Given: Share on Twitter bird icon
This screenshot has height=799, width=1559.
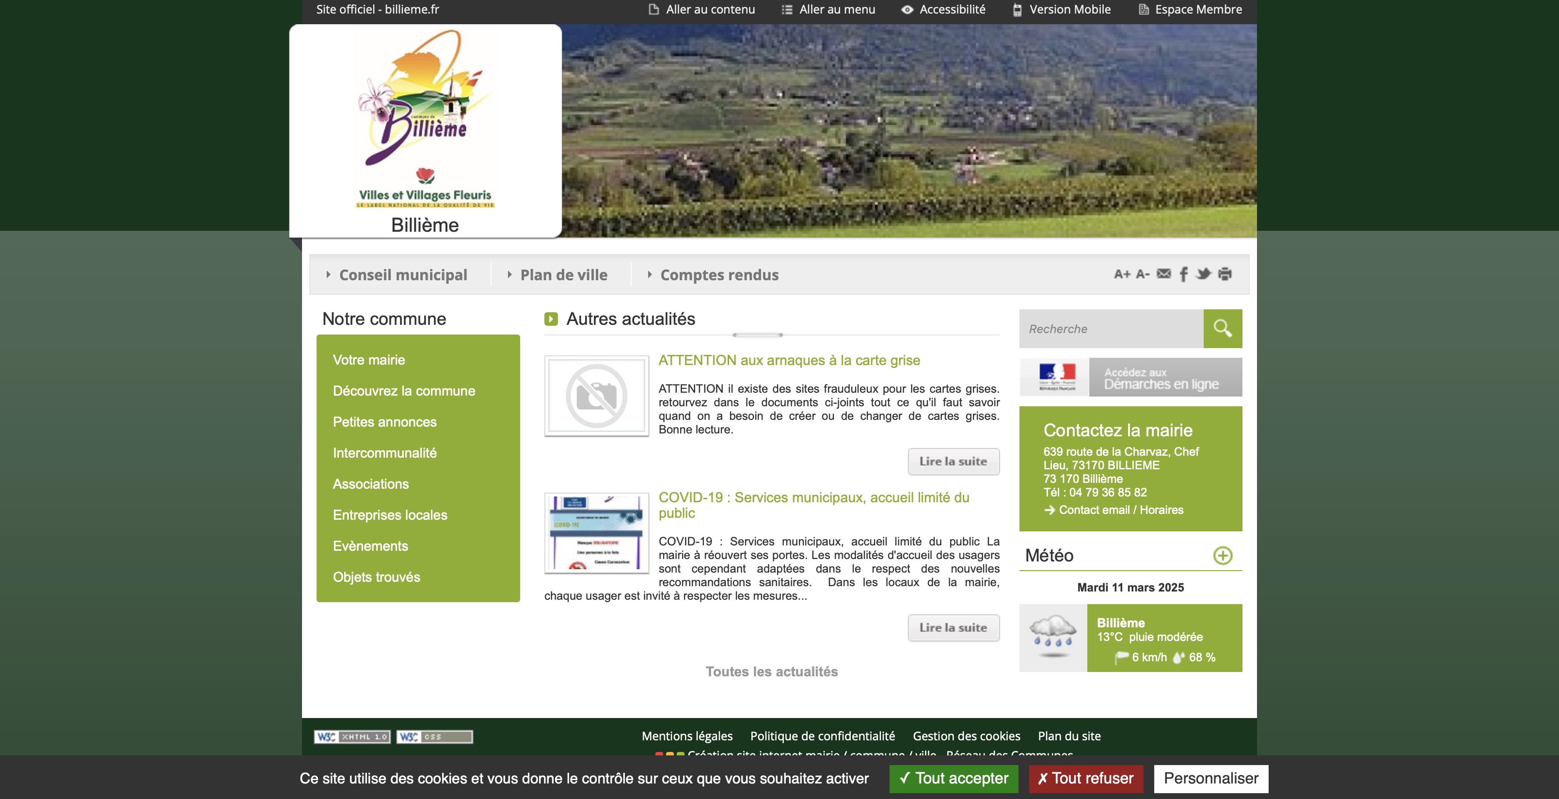Looking at the screenshot, I should click(x=1204, y=273).
